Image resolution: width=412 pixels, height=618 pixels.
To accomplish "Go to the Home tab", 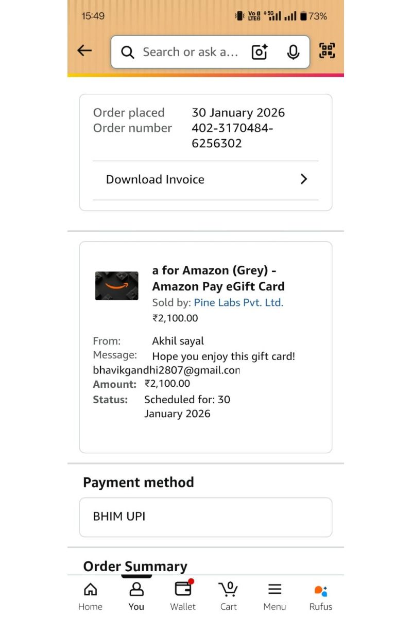I will click(90, 595).
